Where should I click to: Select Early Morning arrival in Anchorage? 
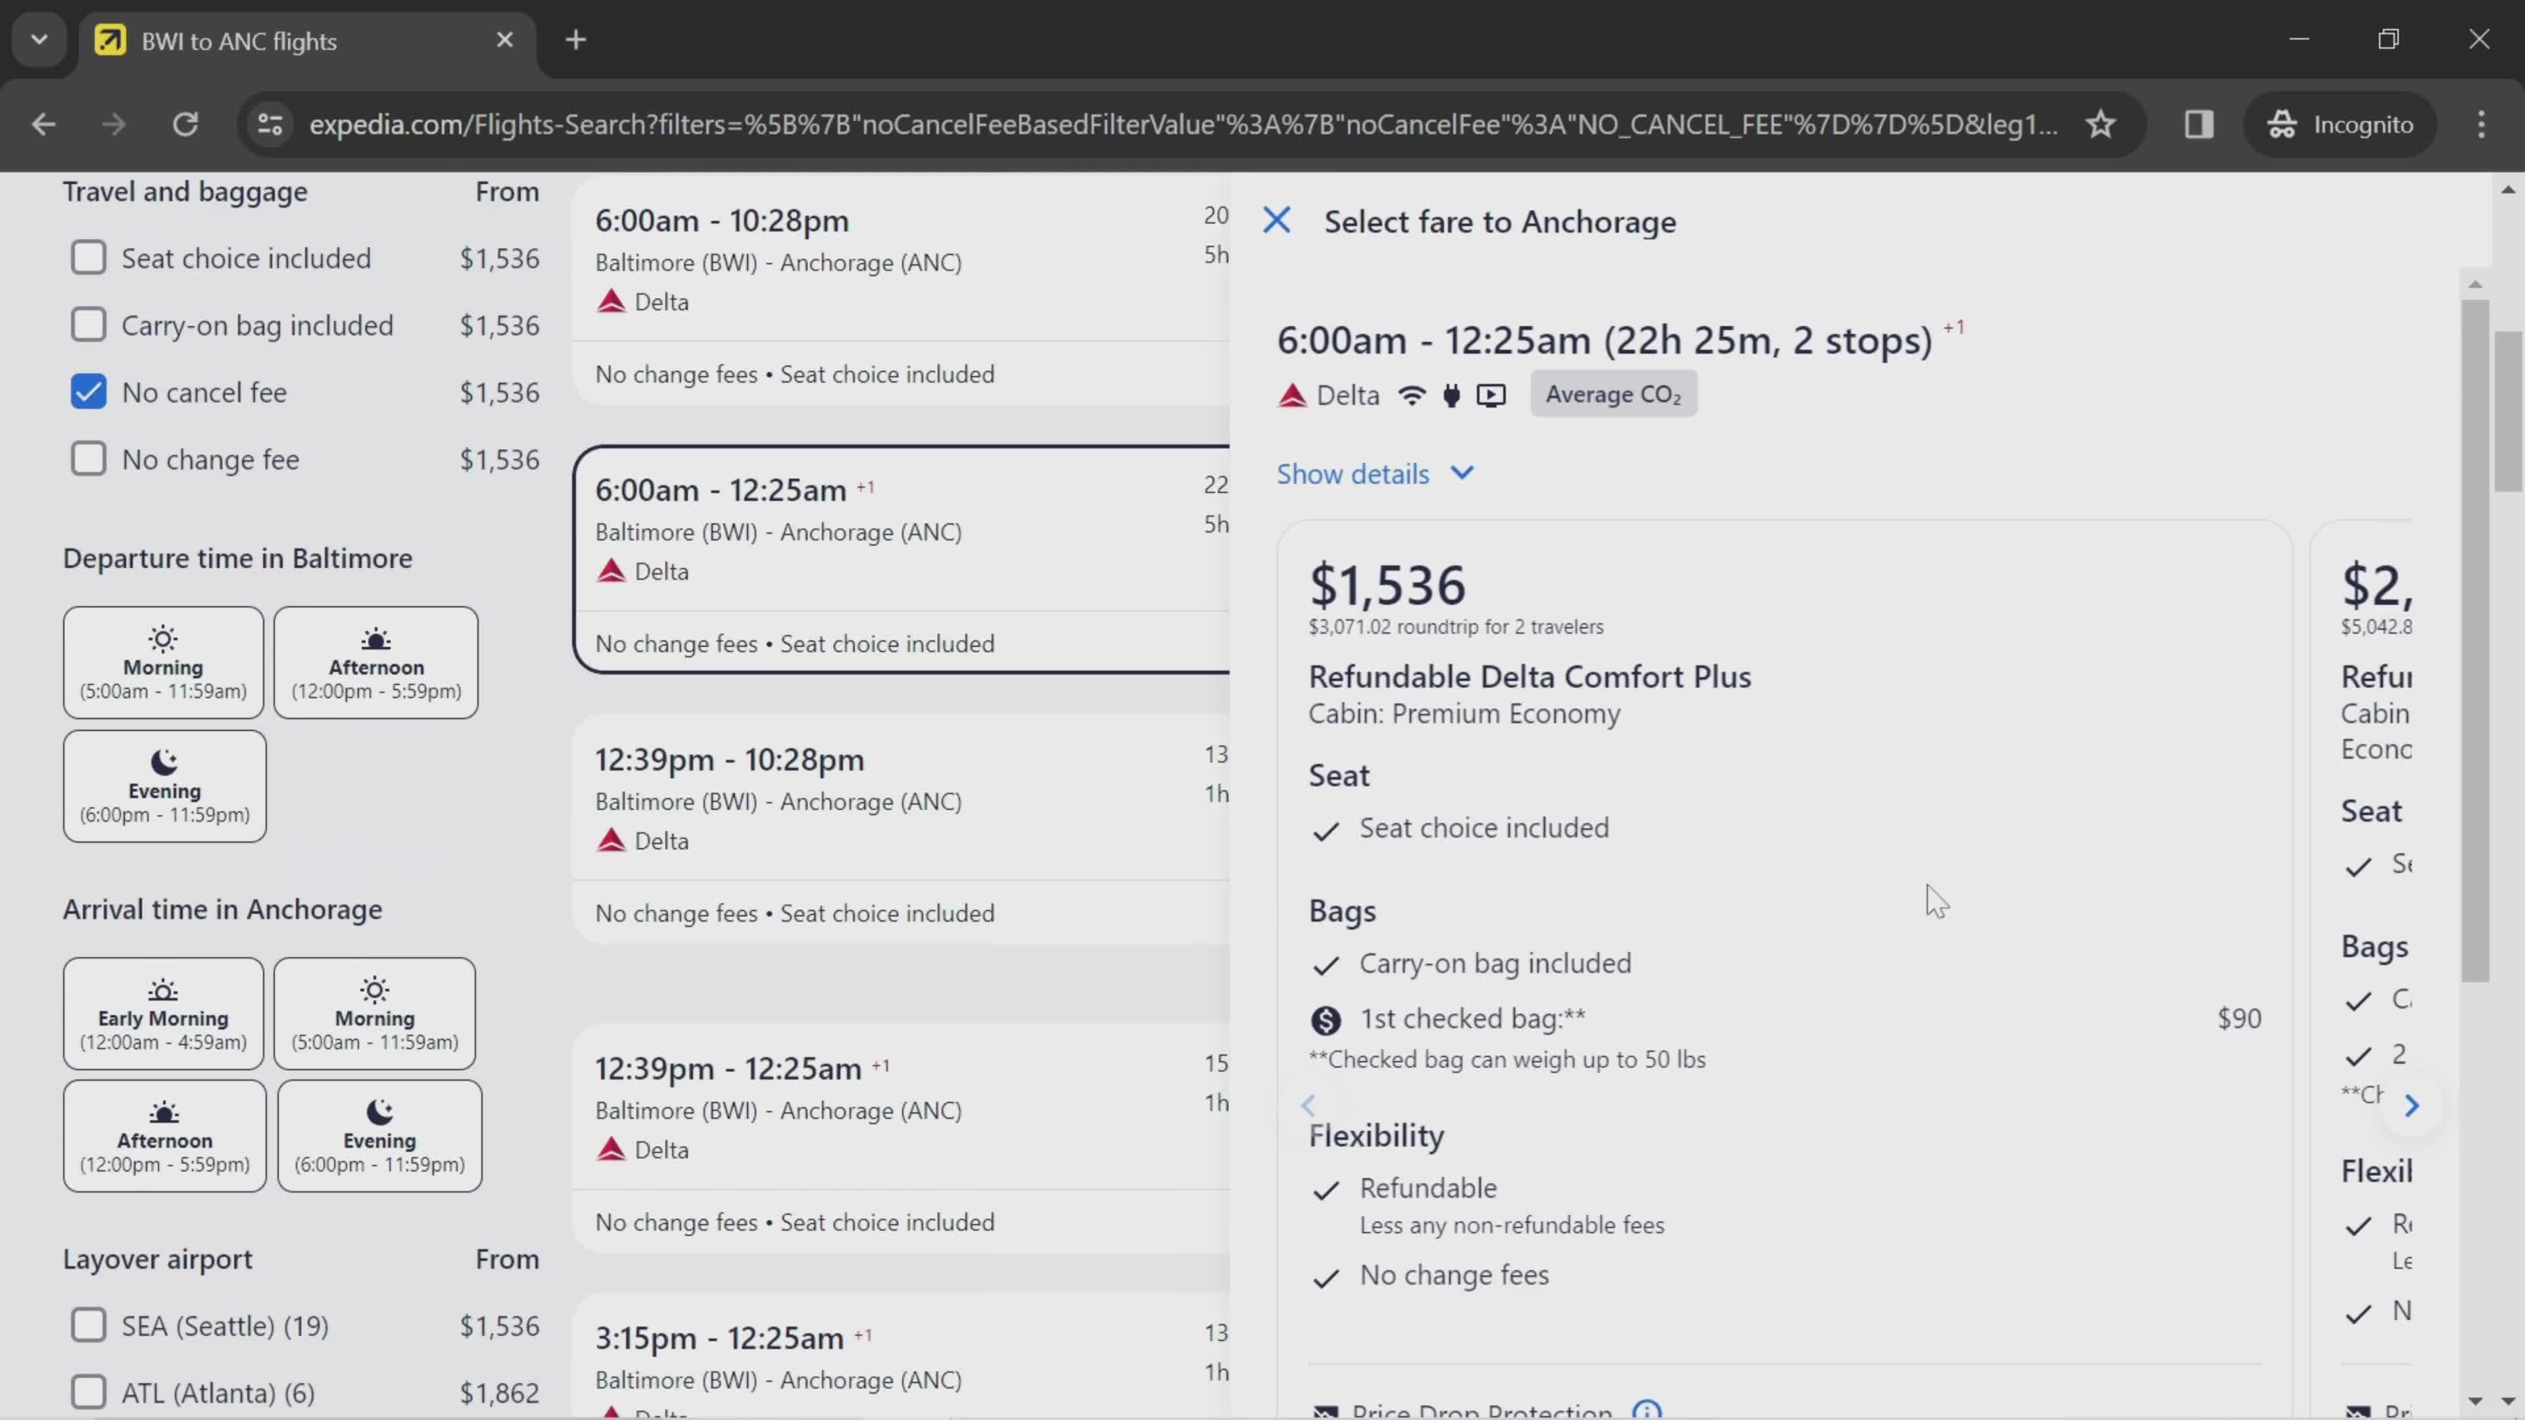coord(164,1013)
